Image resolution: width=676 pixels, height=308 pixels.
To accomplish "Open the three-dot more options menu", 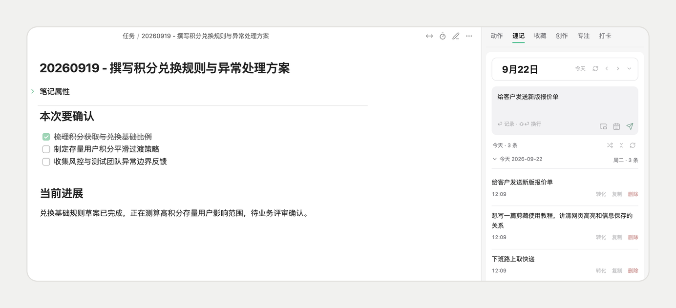I will click(469, 36).
